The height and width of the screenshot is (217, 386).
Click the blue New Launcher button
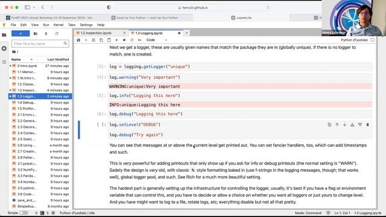[21, 34]
